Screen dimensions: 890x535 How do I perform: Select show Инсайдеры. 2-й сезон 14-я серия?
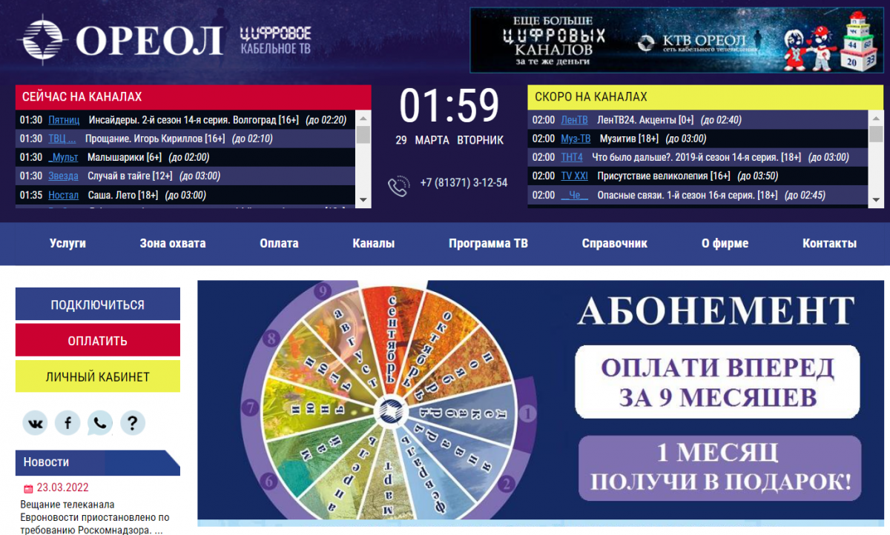[194, 120]
